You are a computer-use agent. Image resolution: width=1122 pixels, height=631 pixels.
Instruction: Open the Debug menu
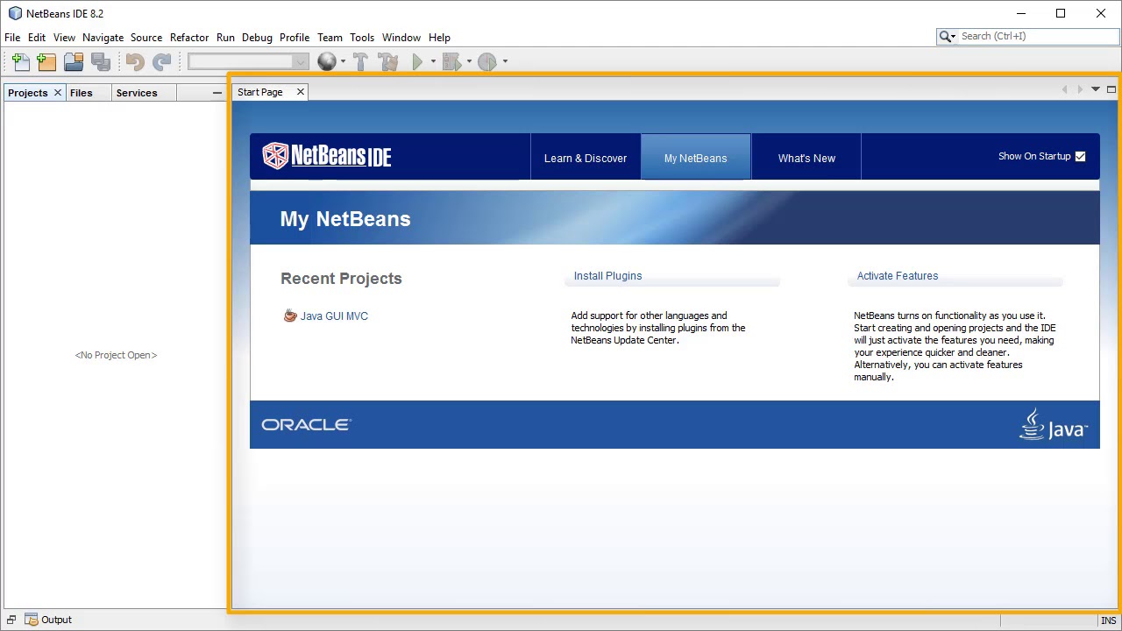click(x=257, y=38)
